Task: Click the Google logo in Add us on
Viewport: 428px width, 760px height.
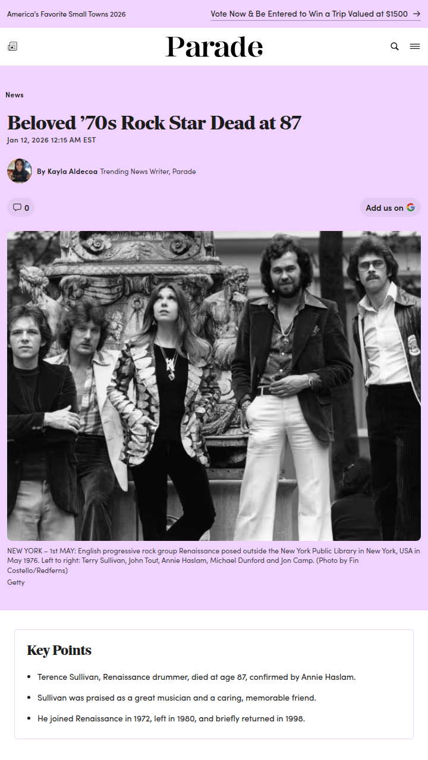Action: point(411,207)
